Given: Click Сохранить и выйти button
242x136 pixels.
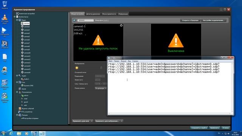Looking at the screenshot, I should [199, 128].
